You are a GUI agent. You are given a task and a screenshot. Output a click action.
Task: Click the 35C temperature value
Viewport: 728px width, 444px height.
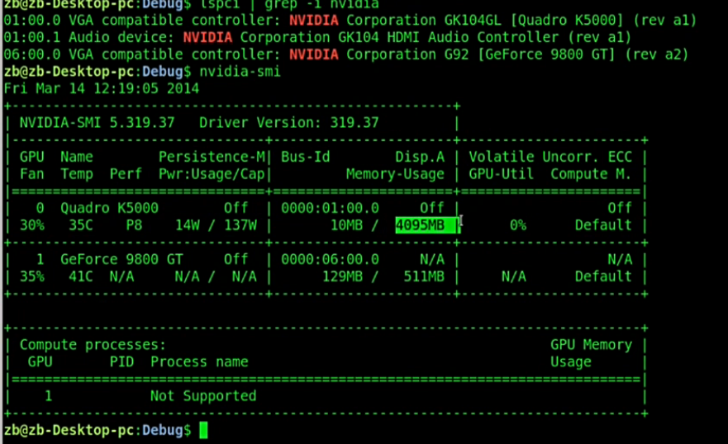coord(81,225)
